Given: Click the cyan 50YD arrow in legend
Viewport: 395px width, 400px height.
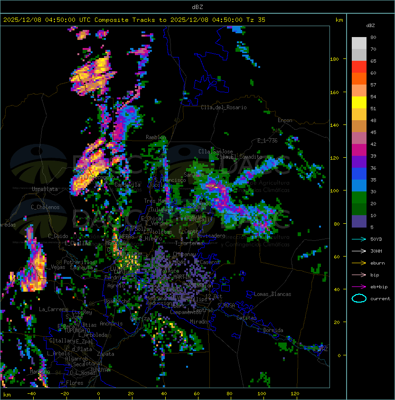Looking at the screenshot, I should click(359, 239).
